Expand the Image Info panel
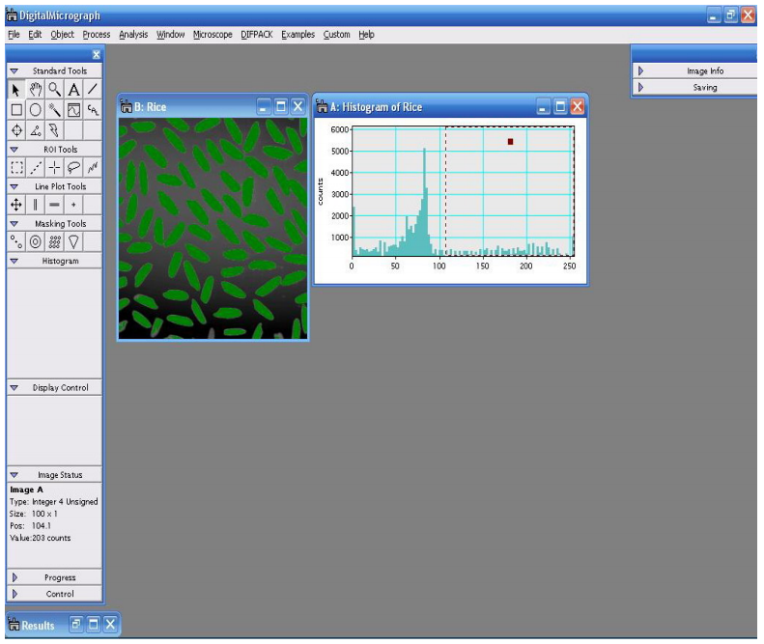 [640, 70]
